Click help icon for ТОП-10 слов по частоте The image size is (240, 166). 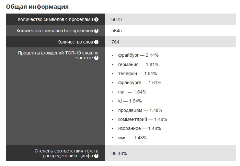click(96, 58)
